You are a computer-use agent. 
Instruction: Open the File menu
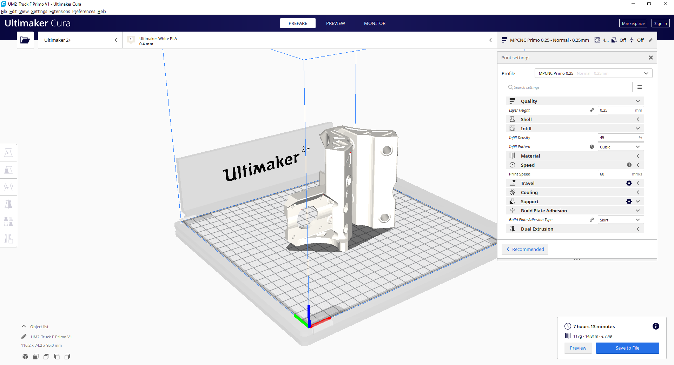[4, 11]
